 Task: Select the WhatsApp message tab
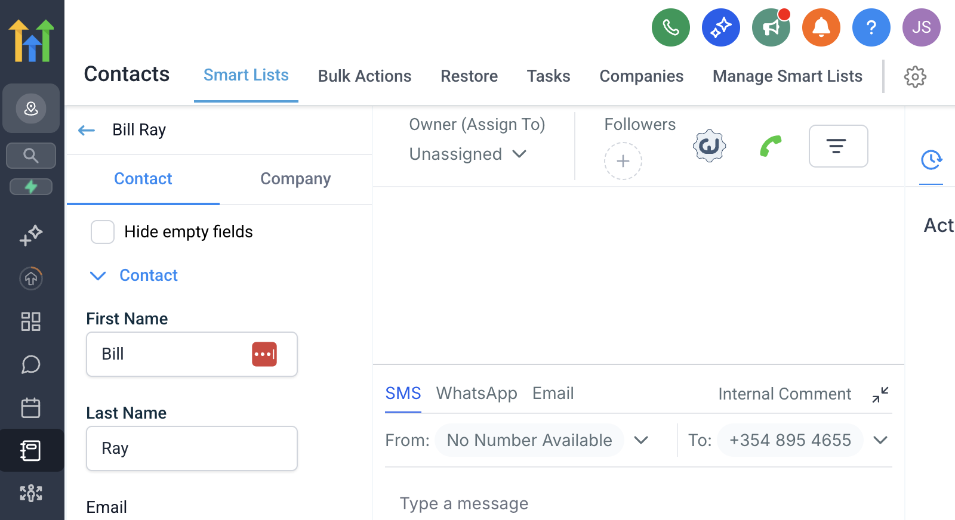pos(476,394)
